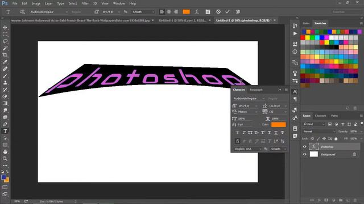Switch to the Color panel tab
The width and height of the screenshot is (364, 204).
306,23
